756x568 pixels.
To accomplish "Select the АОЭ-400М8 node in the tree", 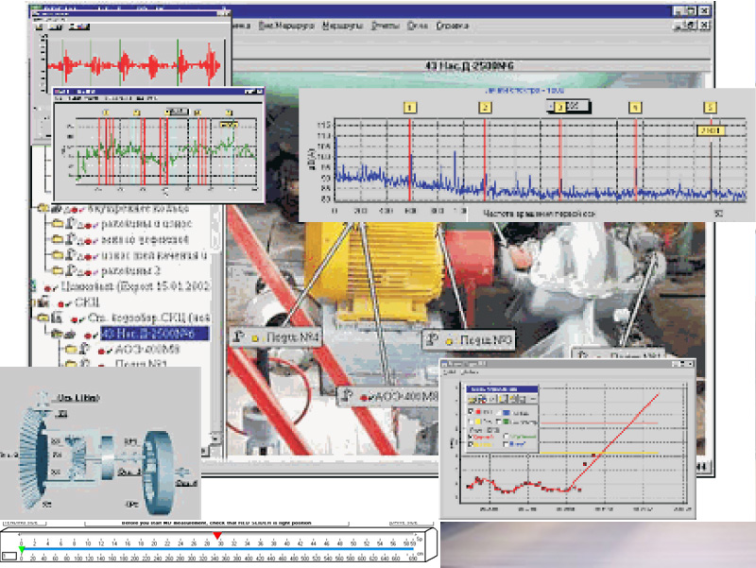I will click(147, 349).
